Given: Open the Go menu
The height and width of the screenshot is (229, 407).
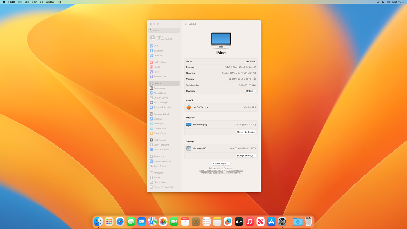Looking at the screenshot, I should [x=41, y=2].
